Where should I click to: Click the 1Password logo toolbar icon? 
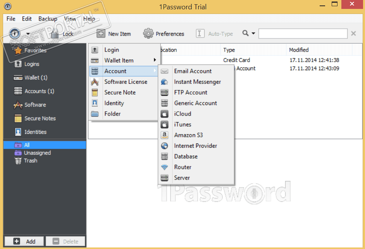click(15, 33)
